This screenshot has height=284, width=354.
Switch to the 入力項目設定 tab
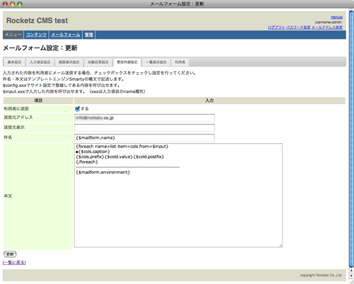pyautogui.click(x=40, y=62)
